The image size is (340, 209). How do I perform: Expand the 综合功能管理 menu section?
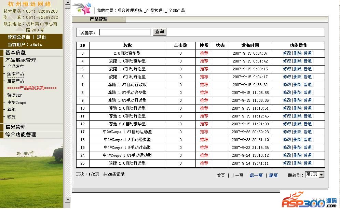tap(21, 135)
